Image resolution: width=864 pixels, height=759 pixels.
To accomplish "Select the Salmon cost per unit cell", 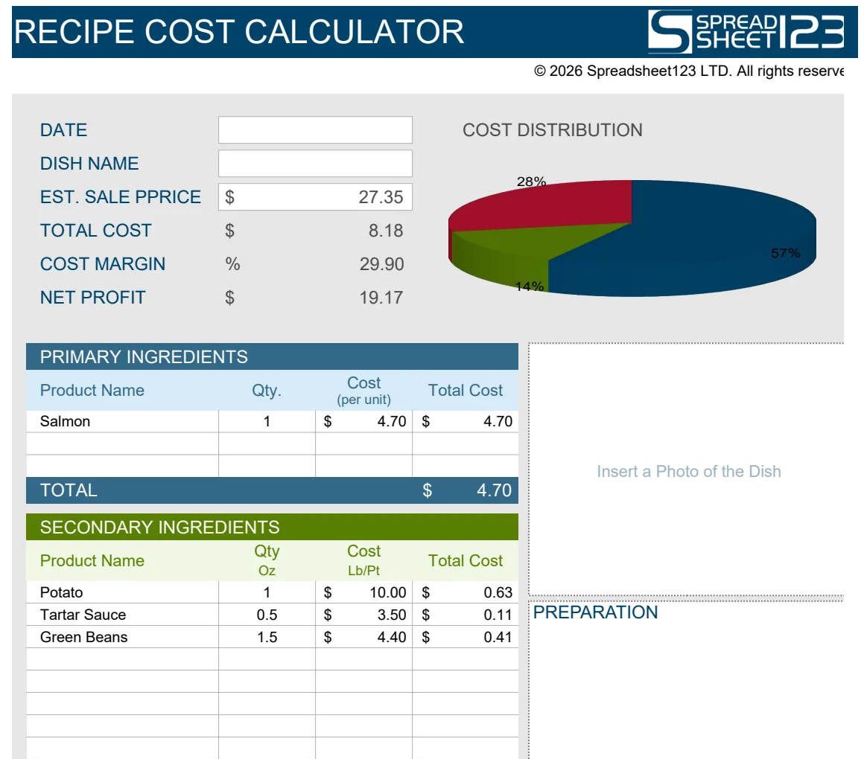I will click(x=364, y=422).
